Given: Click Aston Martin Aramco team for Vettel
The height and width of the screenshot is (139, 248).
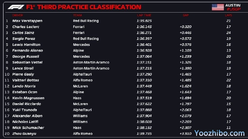Looking at the screenshot, I should pyautogui.click(x=91, y=62).
